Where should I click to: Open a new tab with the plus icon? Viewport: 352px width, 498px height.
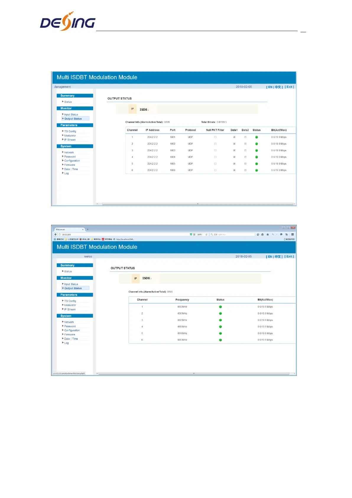tap(87, 229)
